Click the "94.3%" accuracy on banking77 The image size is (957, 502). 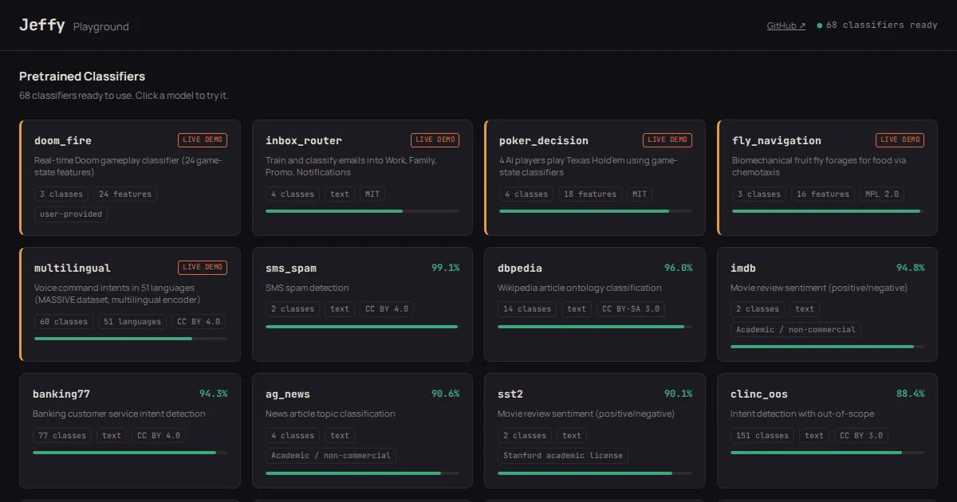pyautogui.click(x=214, y=394)
